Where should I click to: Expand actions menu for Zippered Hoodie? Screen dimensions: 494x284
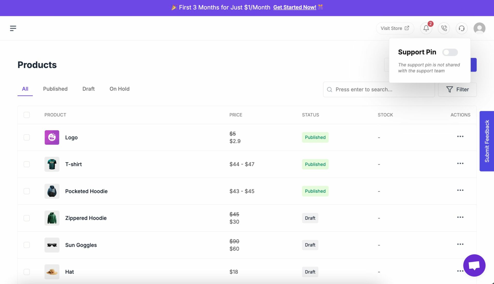point(460,217)
